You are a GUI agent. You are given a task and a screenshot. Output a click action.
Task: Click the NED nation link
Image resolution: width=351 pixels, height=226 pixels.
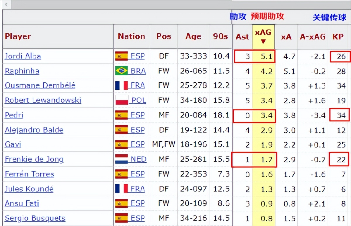[138, 159]
